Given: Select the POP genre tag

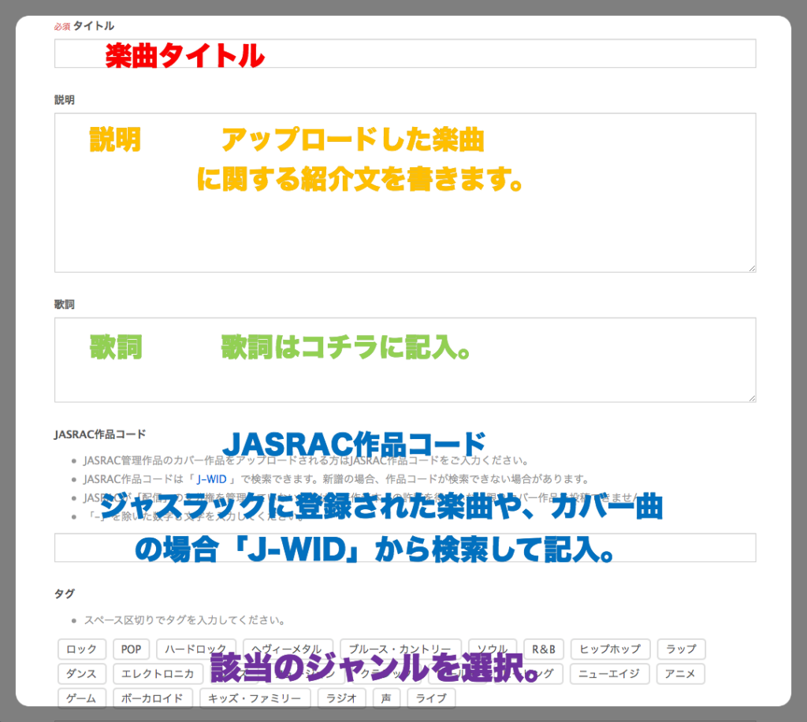Looking at the screenshot, I should 132,649.
